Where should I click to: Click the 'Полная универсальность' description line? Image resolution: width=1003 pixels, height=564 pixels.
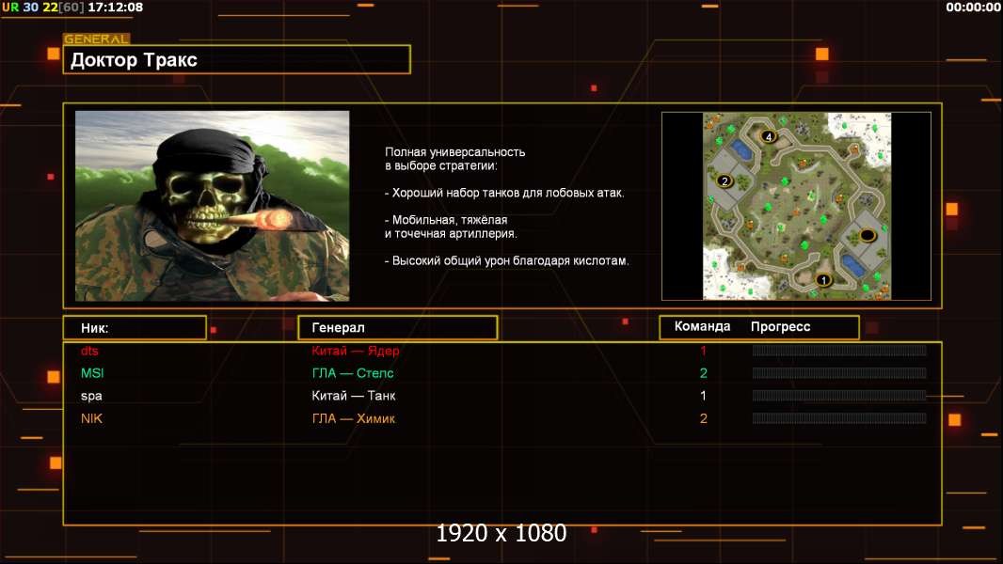click(x=454, y=152)
